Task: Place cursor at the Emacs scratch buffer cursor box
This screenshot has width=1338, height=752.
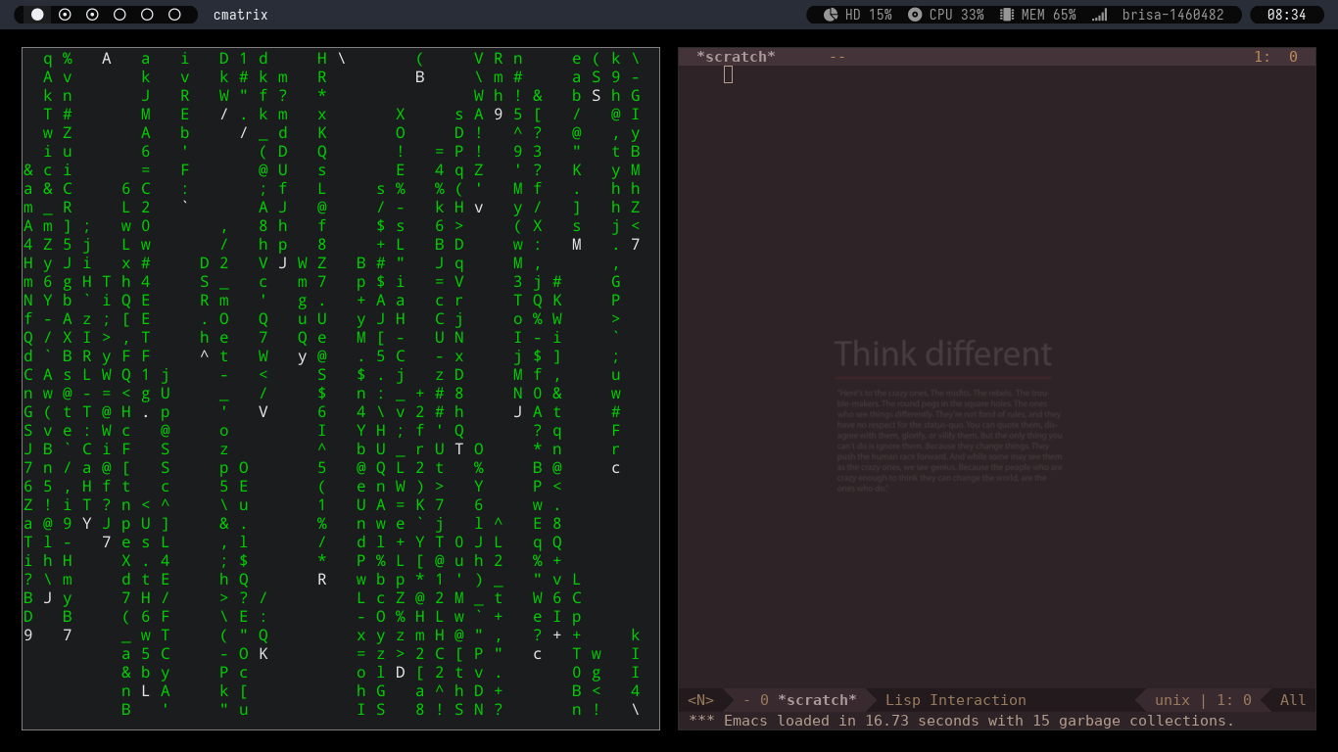Action: tap(728, 74)
